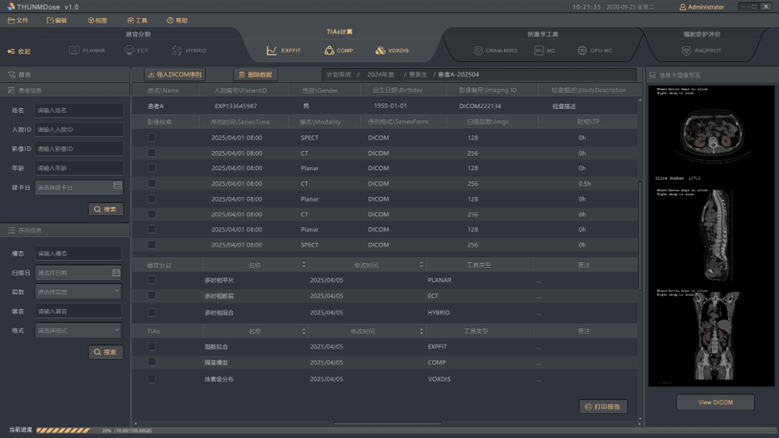Open the EXPFIT curve fitting tool
Screen dimensions: 779x438
272,50
